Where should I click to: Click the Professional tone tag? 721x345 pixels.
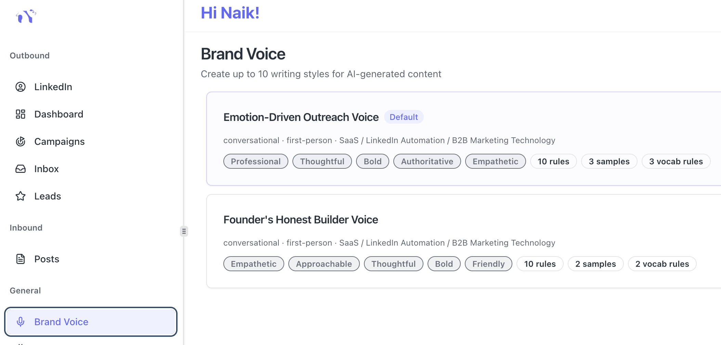(255, 161)
